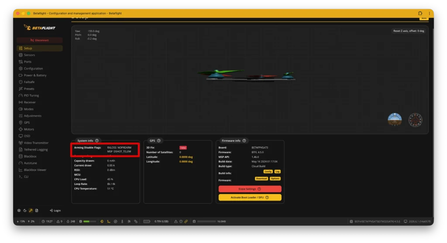Screen dimensions: 447x243
Task: Open the Receiver tab
Action: [x=40, y=102]
